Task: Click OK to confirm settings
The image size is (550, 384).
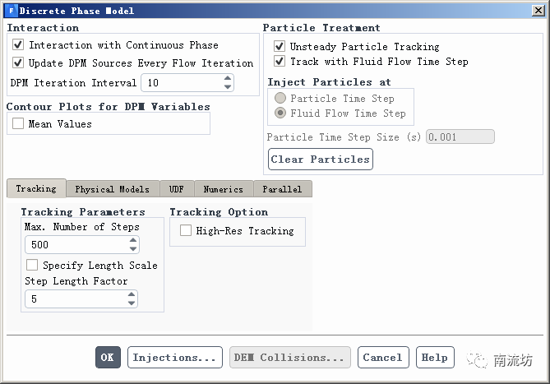Action: coord(107,358)
